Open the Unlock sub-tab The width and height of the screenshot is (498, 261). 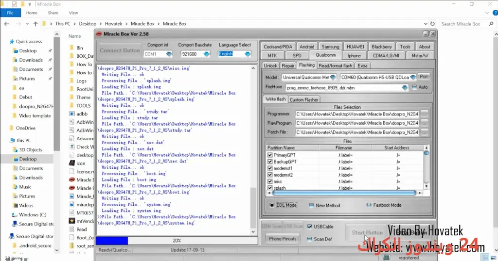tap(270, 65)
